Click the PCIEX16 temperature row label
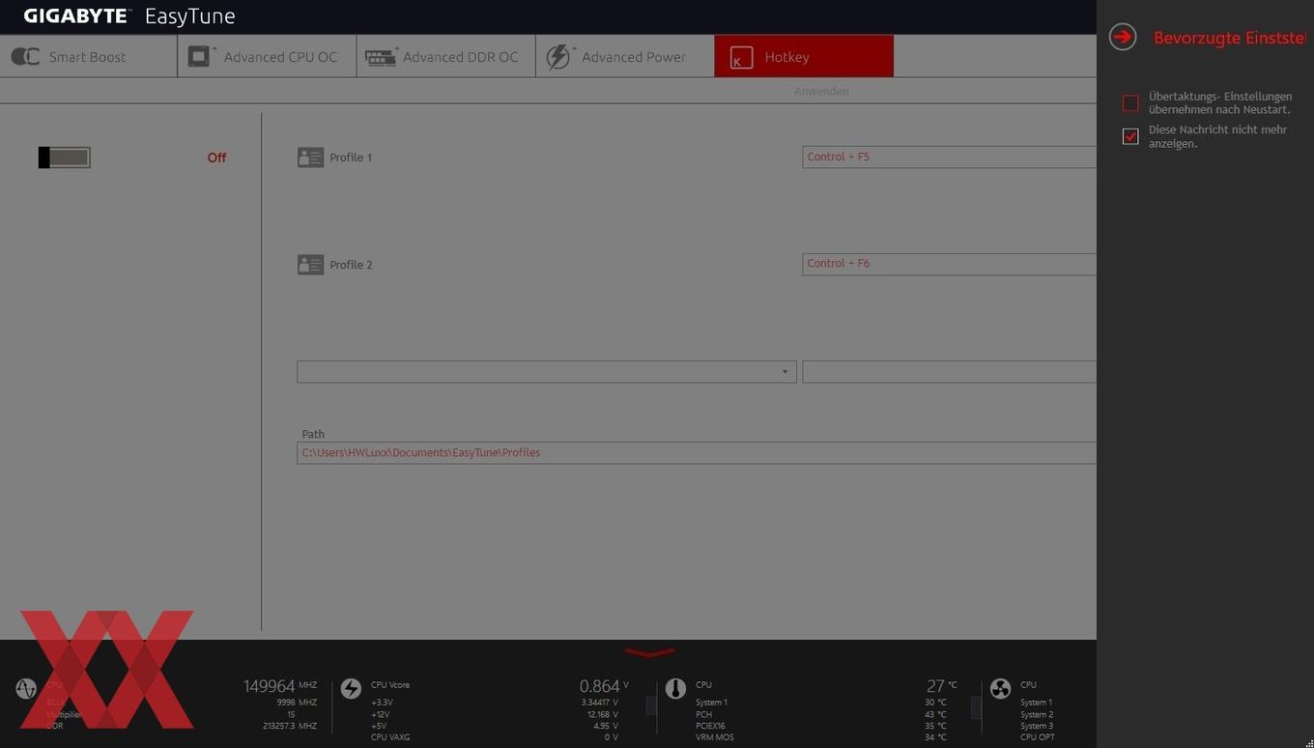1314x748 pixels. (710, 726)
